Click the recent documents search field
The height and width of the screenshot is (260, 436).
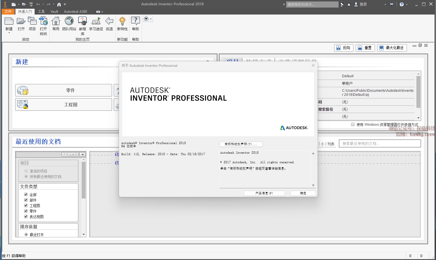(x=380, y=144)
